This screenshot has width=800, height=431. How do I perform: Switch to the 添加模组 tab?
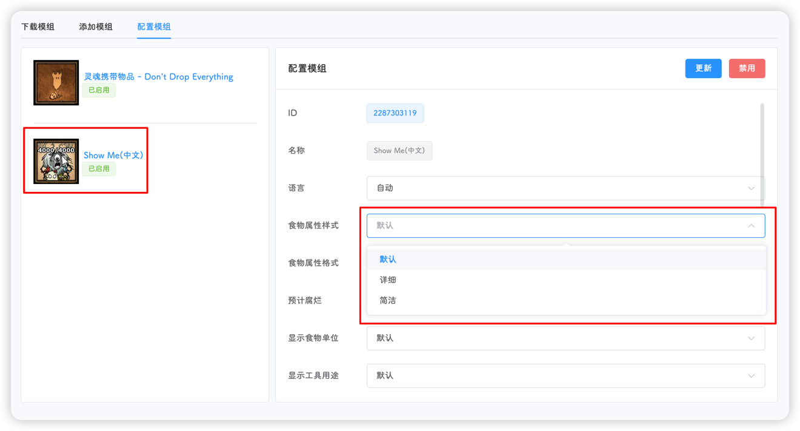click(x=95, y=27)
